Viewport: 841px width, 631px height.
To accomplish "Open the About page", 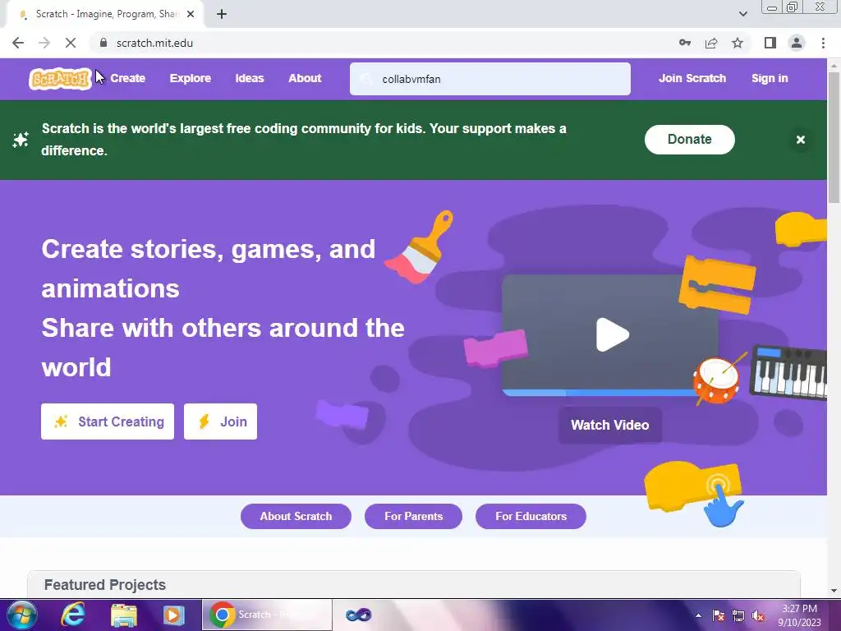I will click(305, 78).
